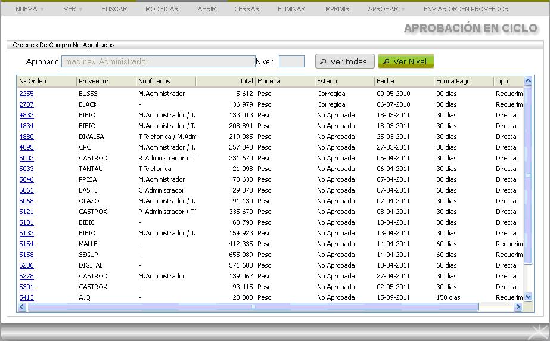The height and width of the screenshot is (341, 550).
Task: Click the Fecha column header
Action: click(405, 81)
